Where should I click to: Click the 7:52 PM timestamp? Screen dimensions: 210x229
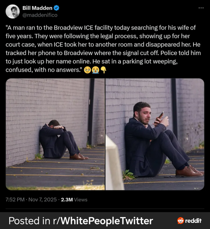pos(15,199)
